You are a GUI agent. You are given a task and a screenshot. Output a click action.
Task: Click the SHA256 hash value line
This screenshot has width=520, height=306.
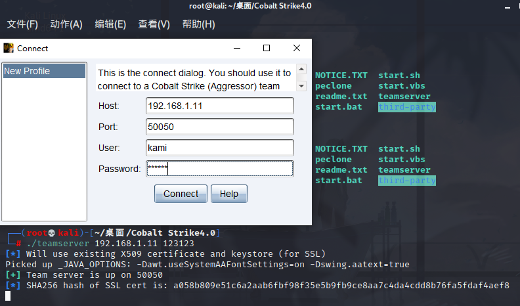[x=257, y=286]
